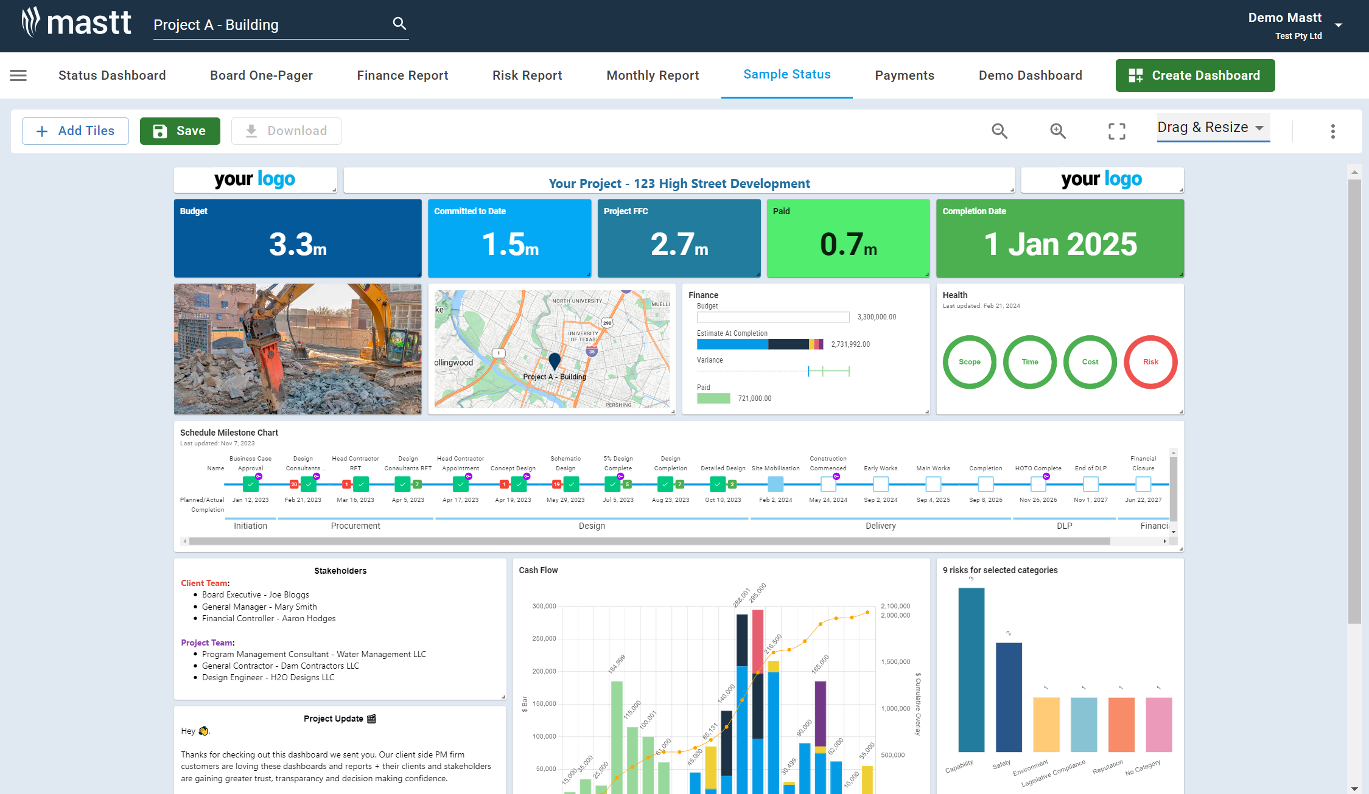This screenshot has height=794, width=1369.
Task: Open the Monthly Report tab
Action: [x=652, y=75]
